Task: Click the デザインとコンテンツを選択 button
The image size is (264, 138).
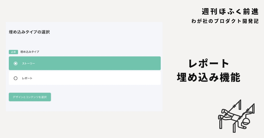Action: (30, 97)
